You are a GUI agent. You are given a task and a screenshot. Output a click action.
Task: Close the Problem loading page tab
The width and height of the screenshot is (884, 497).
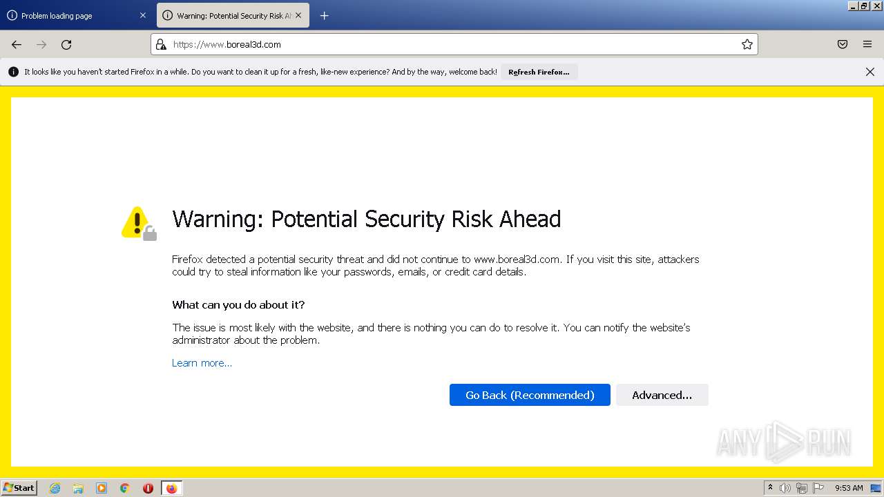click(143, 15)
